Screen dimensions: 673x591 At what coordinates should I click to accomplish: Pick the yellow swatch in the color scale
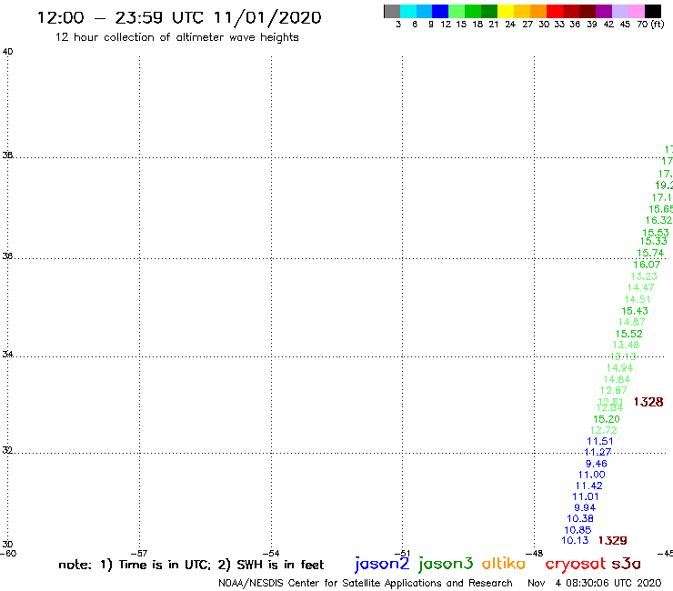(x=506, y=11)
